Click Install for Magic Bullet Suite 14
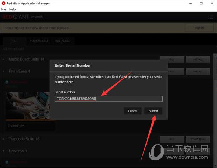 [x=198, y=59]
